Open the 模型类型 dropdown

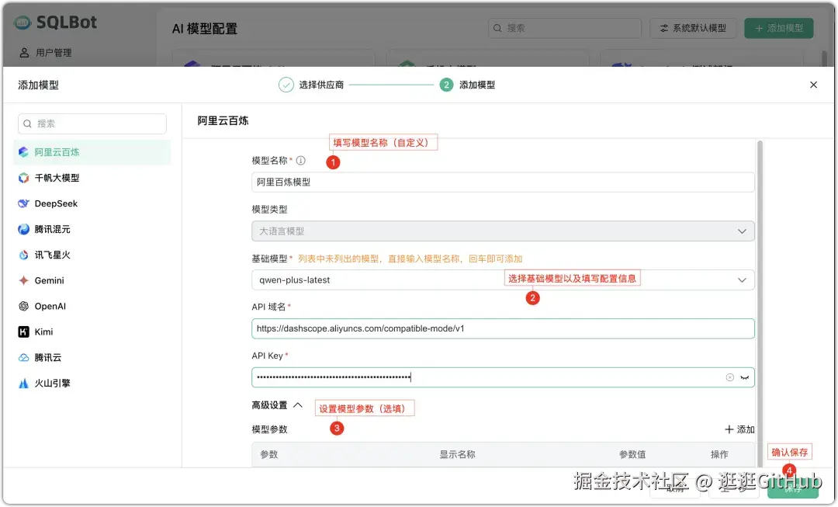coord(503,231)
